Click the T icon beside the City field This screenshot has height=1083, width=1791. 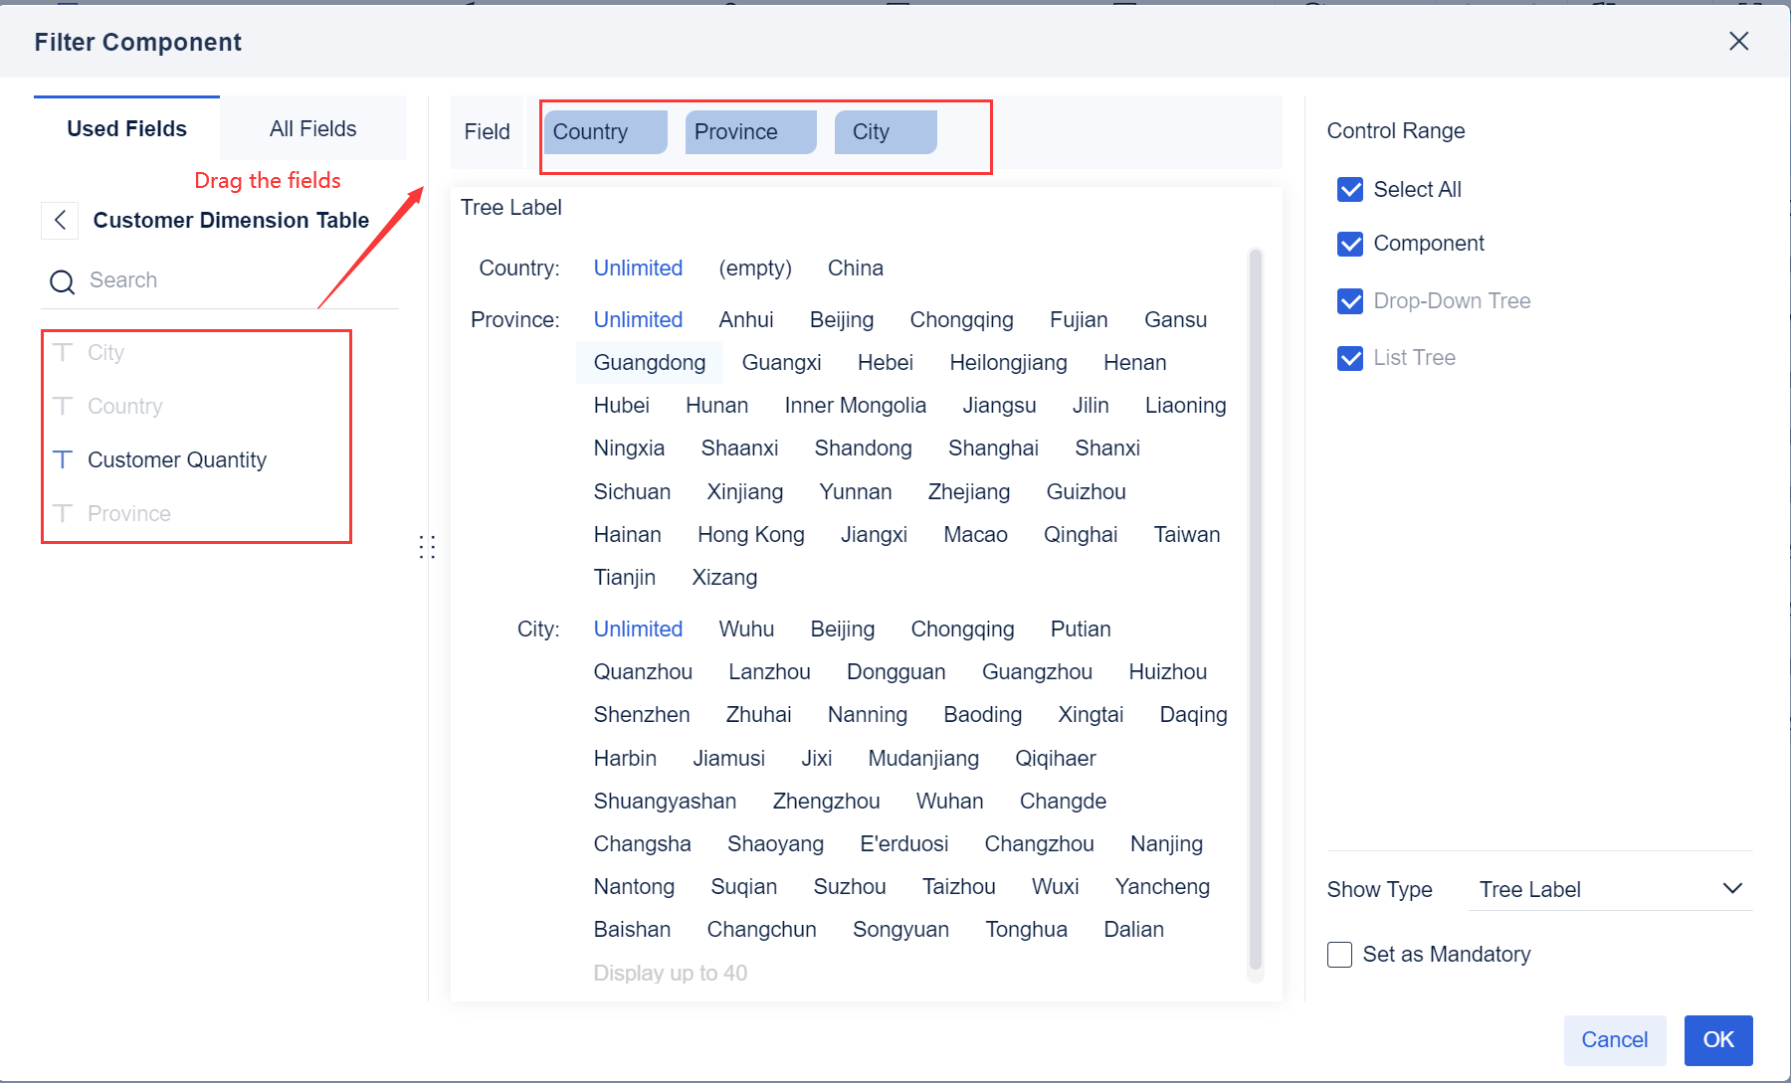[x=63, y=352]
